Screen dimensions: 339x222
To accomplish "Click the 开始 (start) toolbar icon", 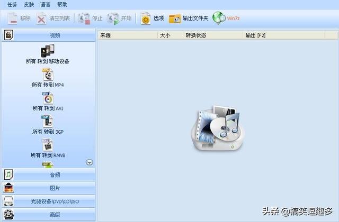I will point(113,19).
